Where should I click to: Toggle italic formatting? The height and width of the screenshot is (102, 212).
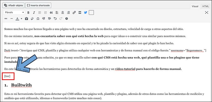(x=34, y=13)
